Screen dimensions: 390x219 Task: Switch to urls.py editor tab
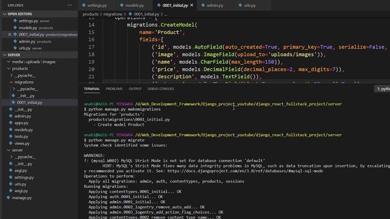(x=249, y=5)
